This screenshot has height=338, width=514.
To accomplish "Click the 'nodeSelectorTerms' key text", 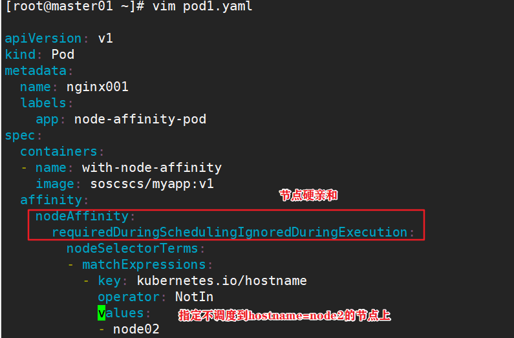I will 133,248.
